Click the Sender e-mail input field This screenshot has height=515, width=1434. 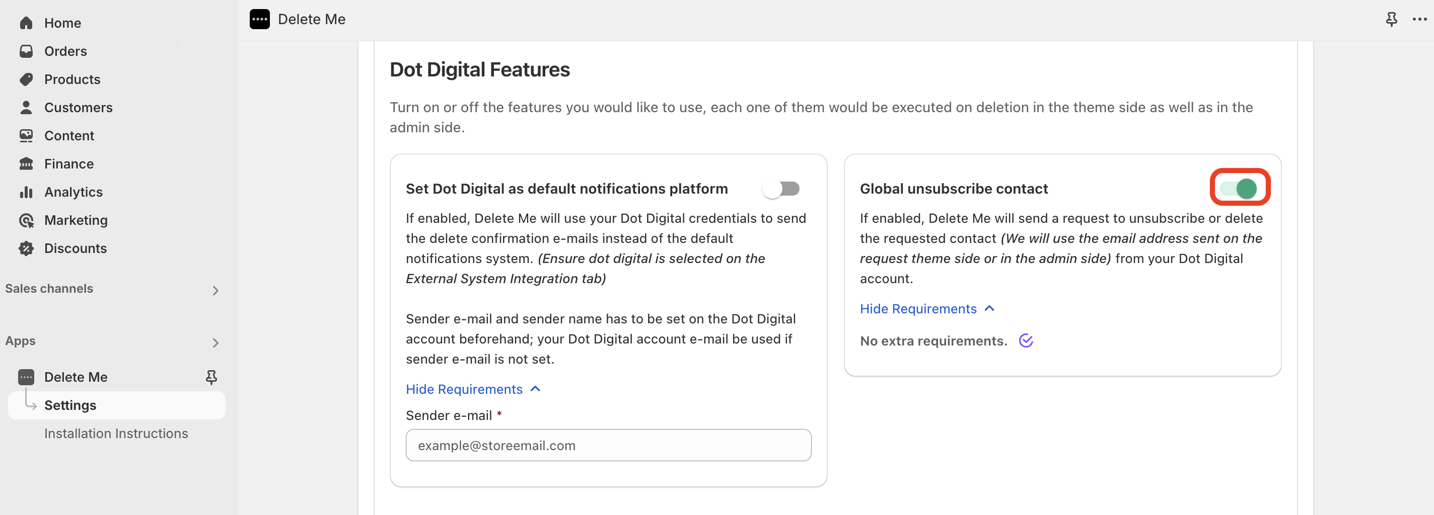608,445
